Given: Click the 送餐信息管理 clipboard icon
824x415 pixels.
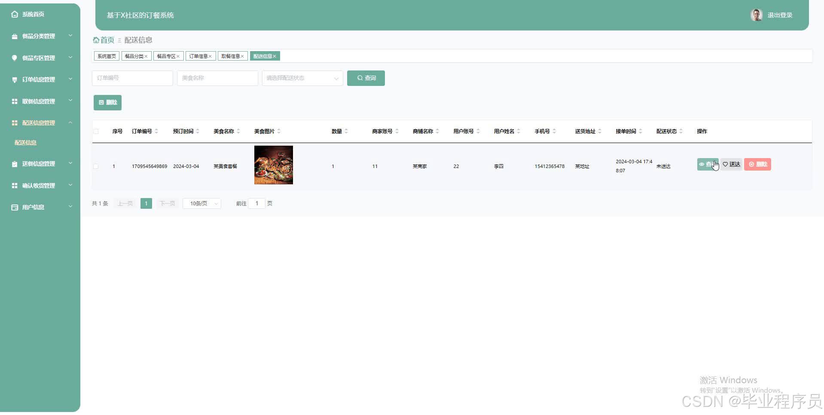Looking at the screenshot, I should coord(15,164).
